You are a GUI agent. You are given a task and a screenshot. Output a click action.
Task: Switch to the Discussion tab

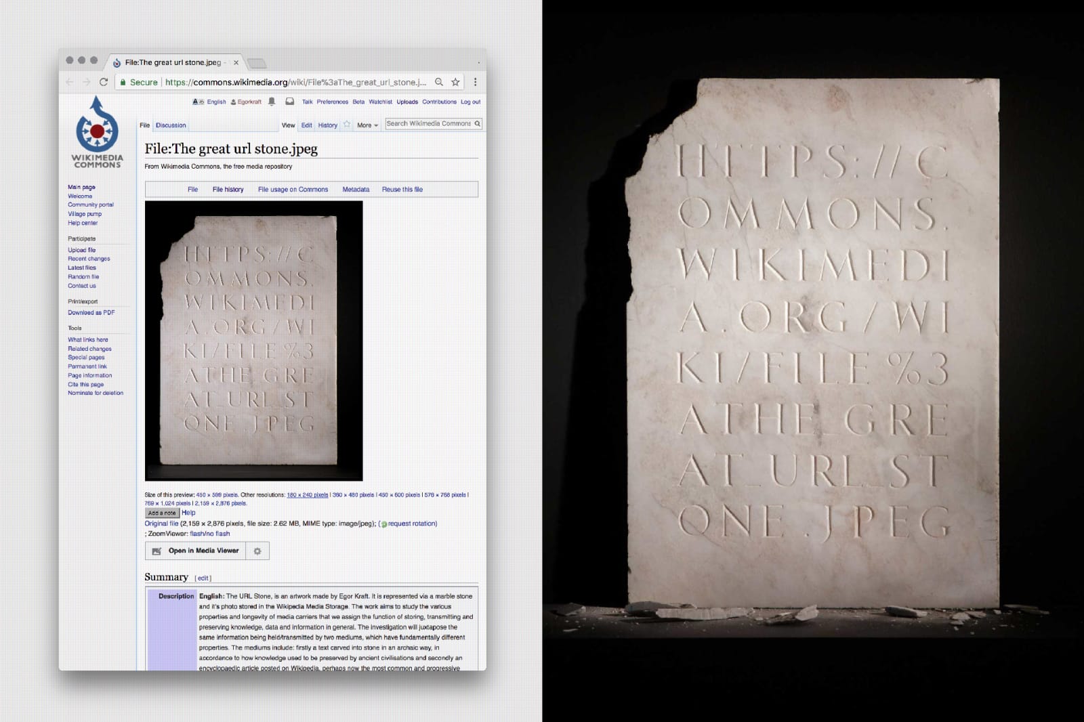[171, 125]
